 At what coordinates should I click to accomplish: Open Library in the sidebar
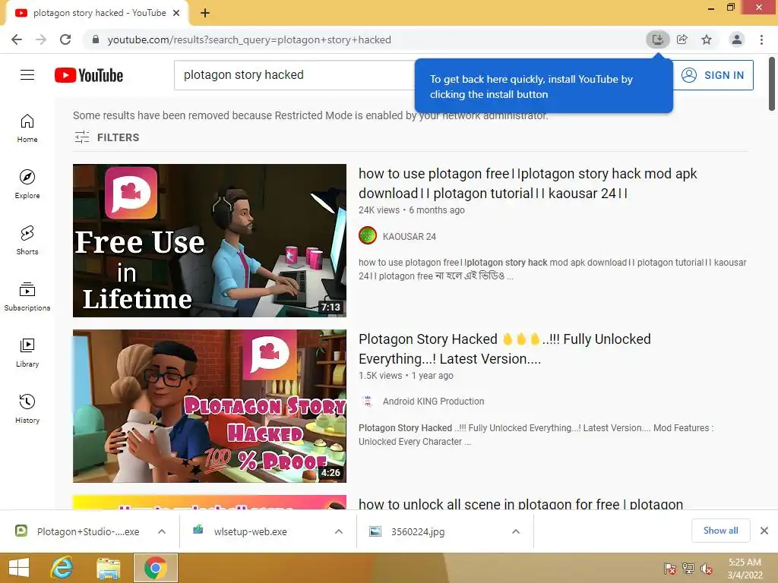tap(27, 352)
